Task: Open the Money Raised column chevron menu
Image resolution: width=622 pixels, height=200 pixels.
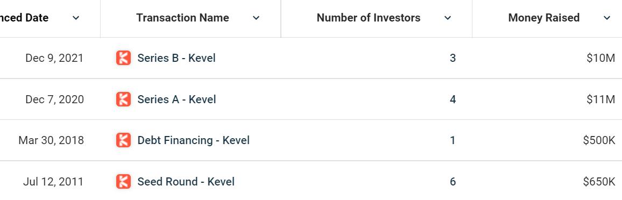Action: pyautogui.click(x=607, y=18)
